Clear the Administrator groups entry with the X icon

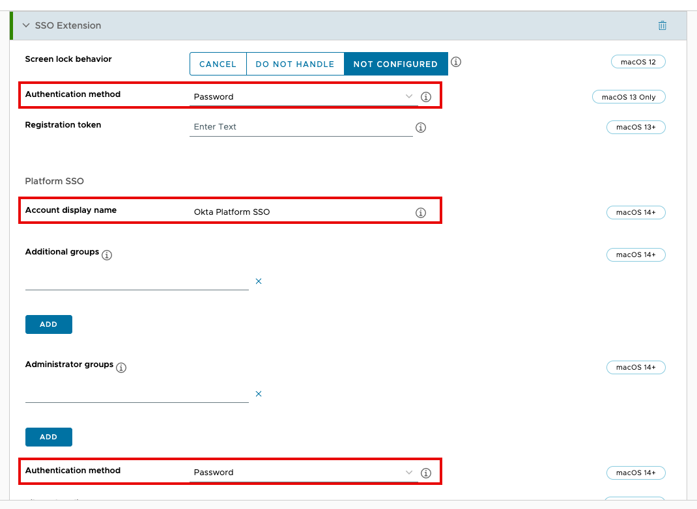259,394
